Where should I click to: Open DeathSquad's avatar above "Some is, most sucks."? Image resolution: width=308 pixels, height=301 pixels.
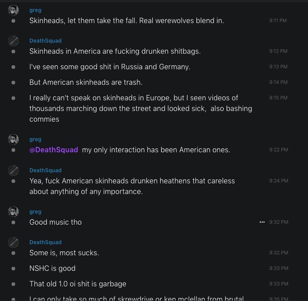click(13, 242)
